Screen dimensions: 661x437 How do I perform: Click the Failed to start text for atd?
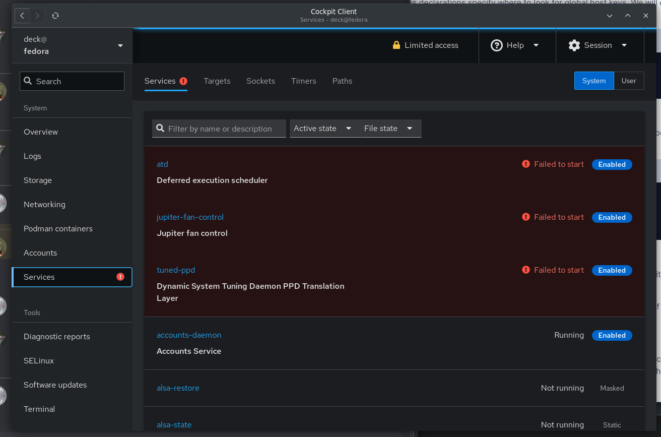[559, 164]
